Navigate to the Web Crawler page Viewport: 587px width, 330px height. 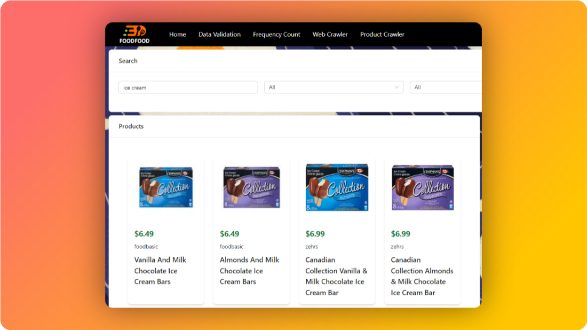point(330,34)
